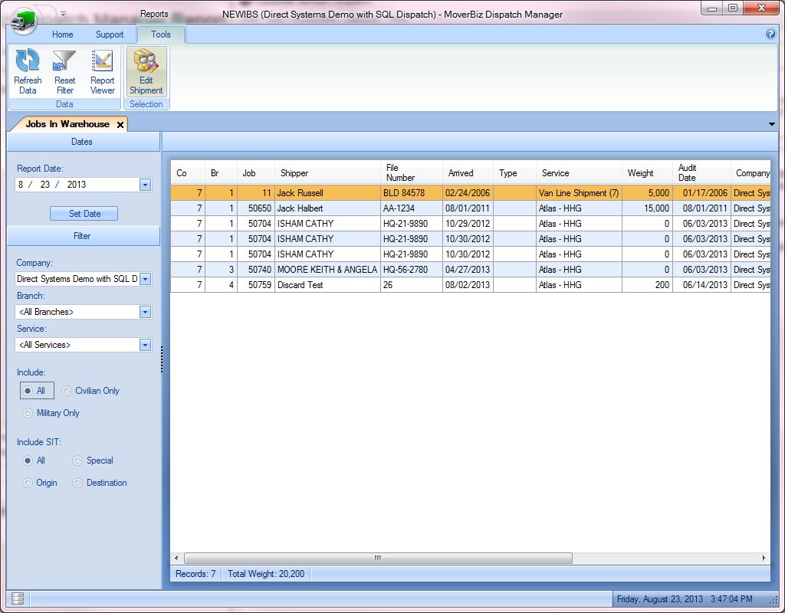Viewport: 785px width, 613px height.
Task: Click the Shipper column header
Action: 327,173
